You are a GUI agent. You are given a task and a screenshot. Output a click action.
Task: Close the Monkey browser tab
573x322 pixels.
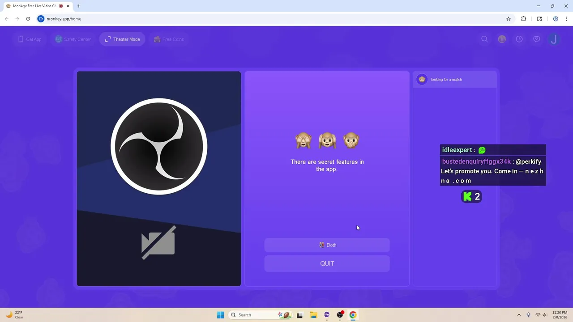68,6
